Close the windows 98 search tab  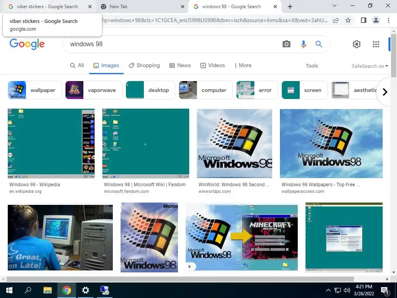pos(275,7)
